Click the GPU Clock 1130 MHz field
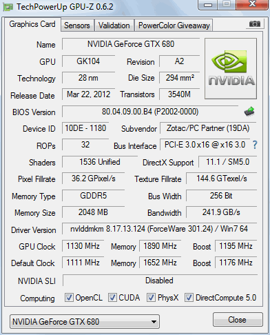This screenshot has height=335, width=270. [83, 246]
